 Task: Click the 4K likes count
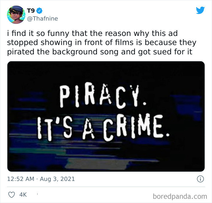[x=23, y=195]
